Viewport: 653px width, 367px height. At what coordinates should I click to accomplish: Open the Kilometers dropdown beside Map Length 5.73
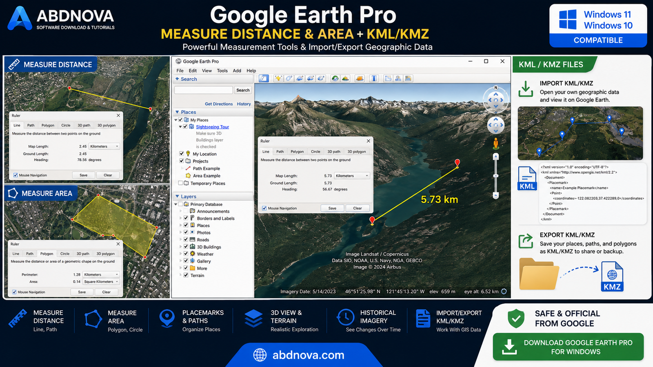click(352, 176)
